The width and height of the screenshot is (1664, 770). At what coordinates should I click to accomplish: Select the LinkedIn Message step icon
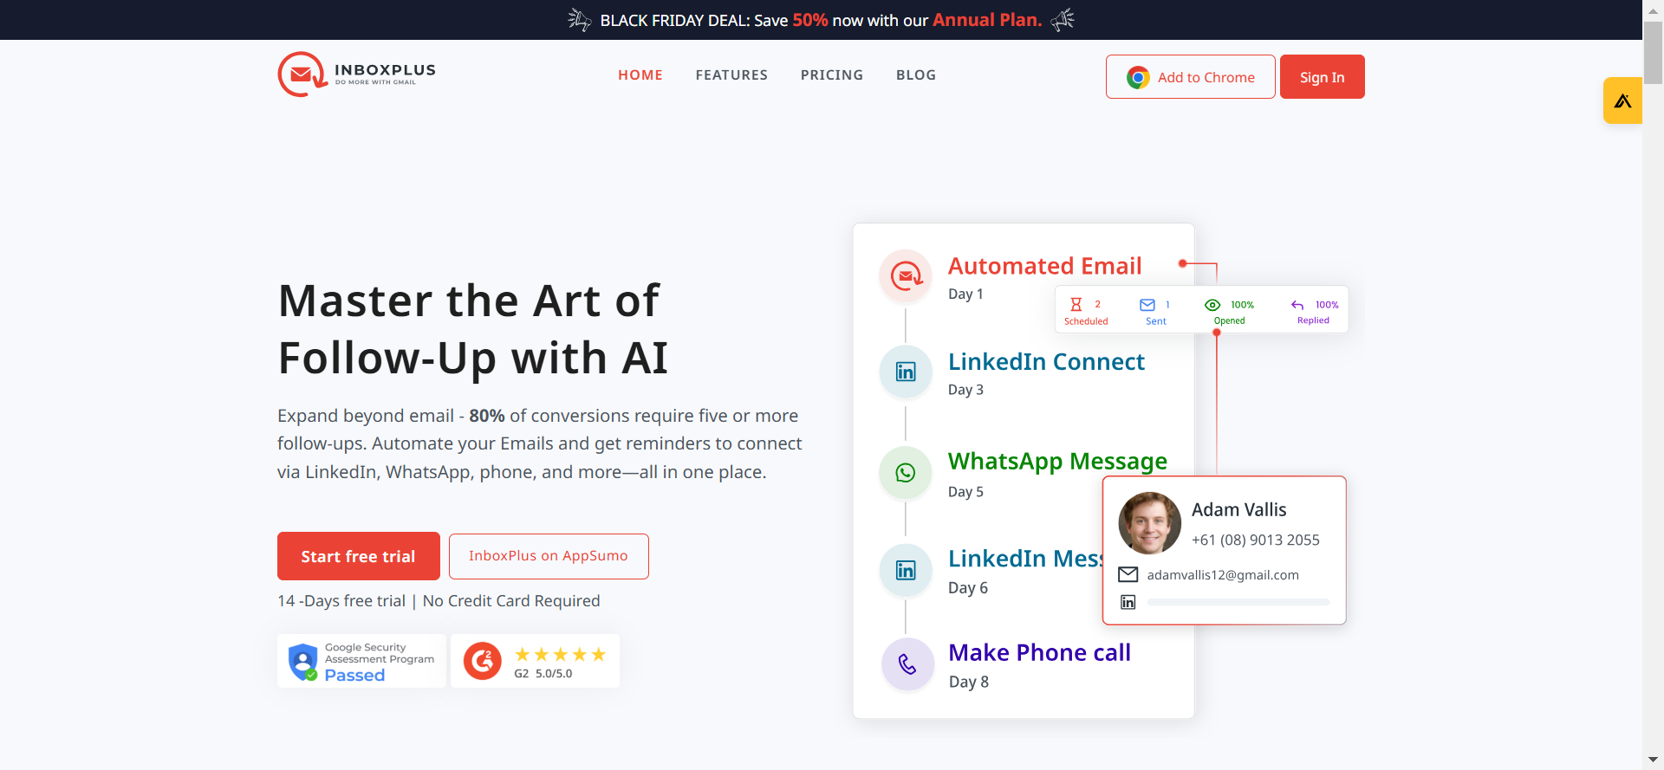[x=906, y=570]
